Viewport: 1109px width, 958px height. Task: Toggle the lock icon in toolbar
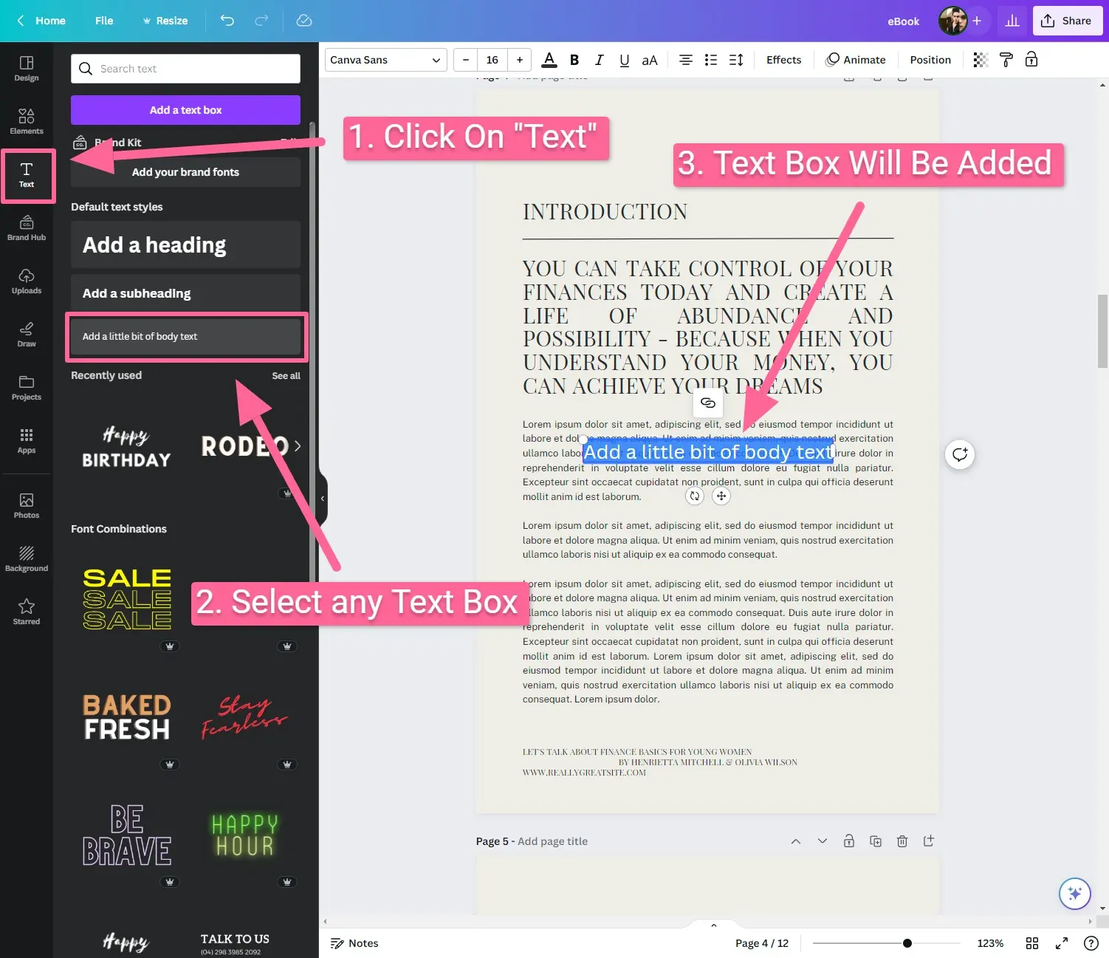point(1031,60)
